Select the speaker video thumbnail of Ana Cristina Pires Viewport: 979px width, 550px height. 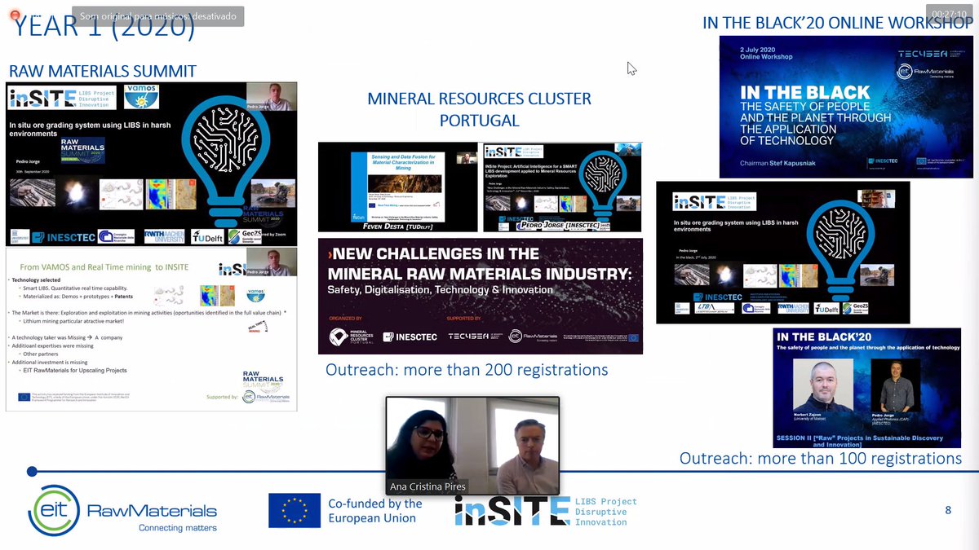point(472,445)
